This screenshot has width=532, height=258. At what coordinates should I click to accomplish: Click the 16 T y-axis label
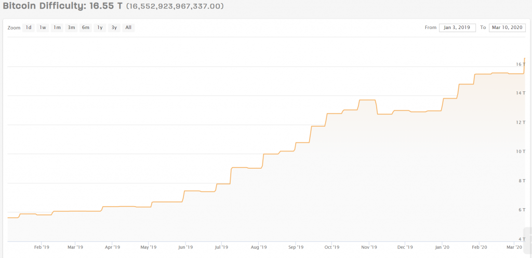tap(519, 64)
